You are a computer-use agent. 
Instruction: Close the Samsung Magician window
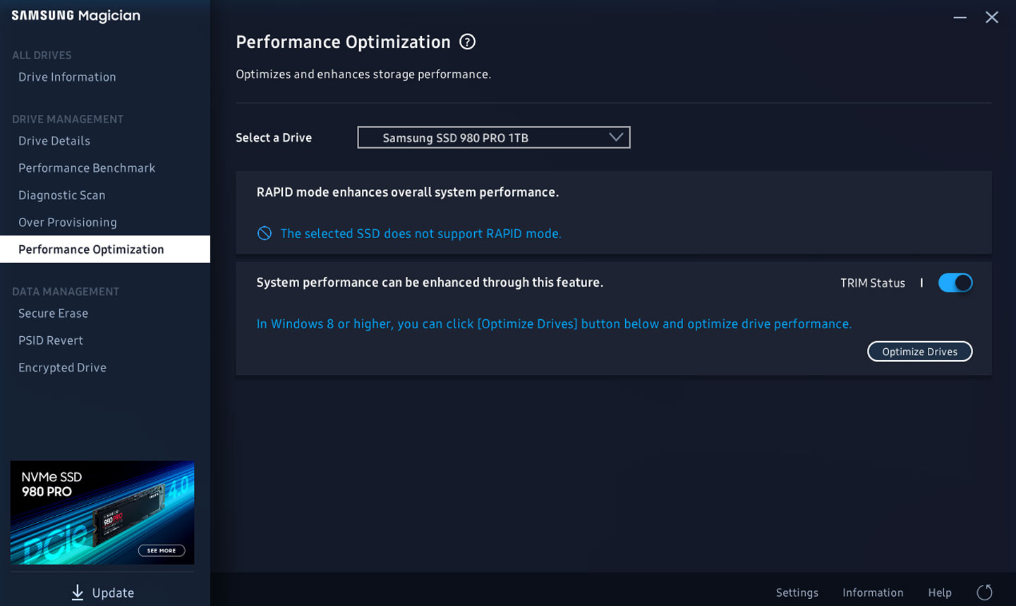point(992,17)
